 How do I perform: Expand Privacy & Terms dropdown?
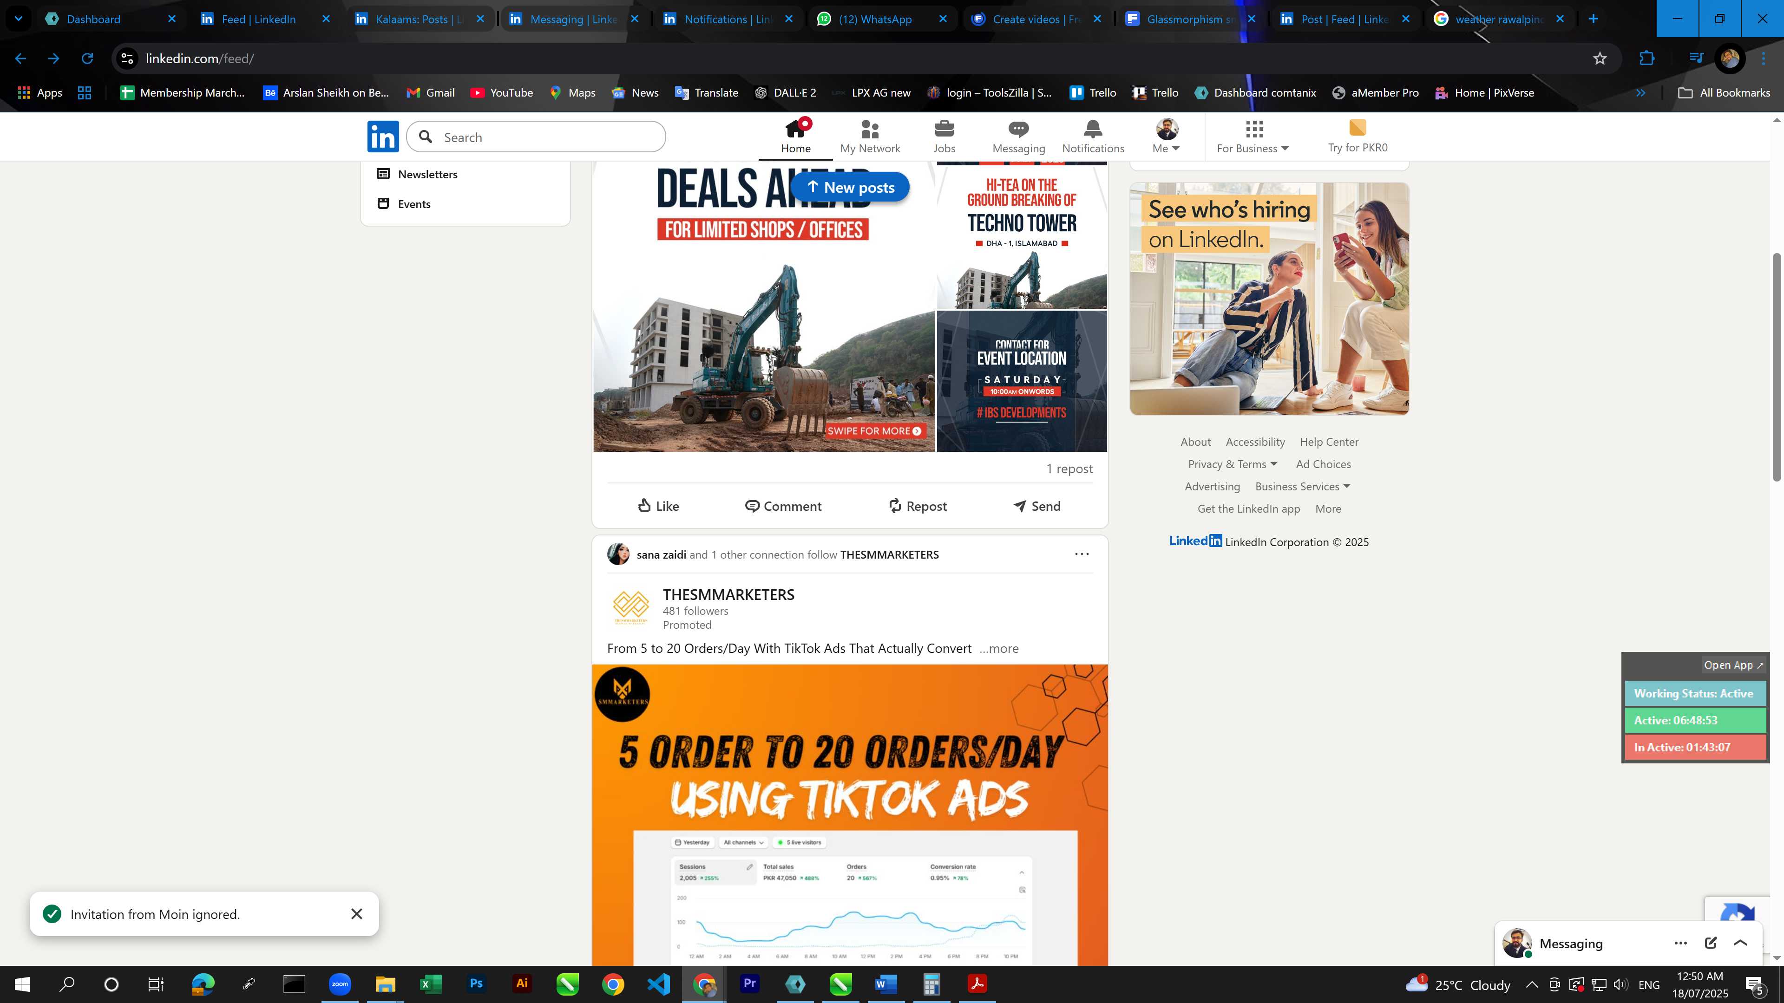point(1232,464)
